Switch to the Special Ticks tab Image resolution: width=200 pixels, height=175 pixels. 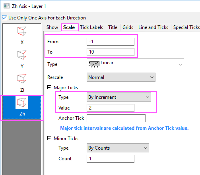pos(186,27)
